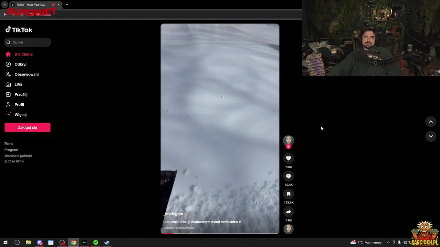This screenshot has height=247, width=440.
Task: Open File Explorer from the taskbar
Action: point(28,243)
